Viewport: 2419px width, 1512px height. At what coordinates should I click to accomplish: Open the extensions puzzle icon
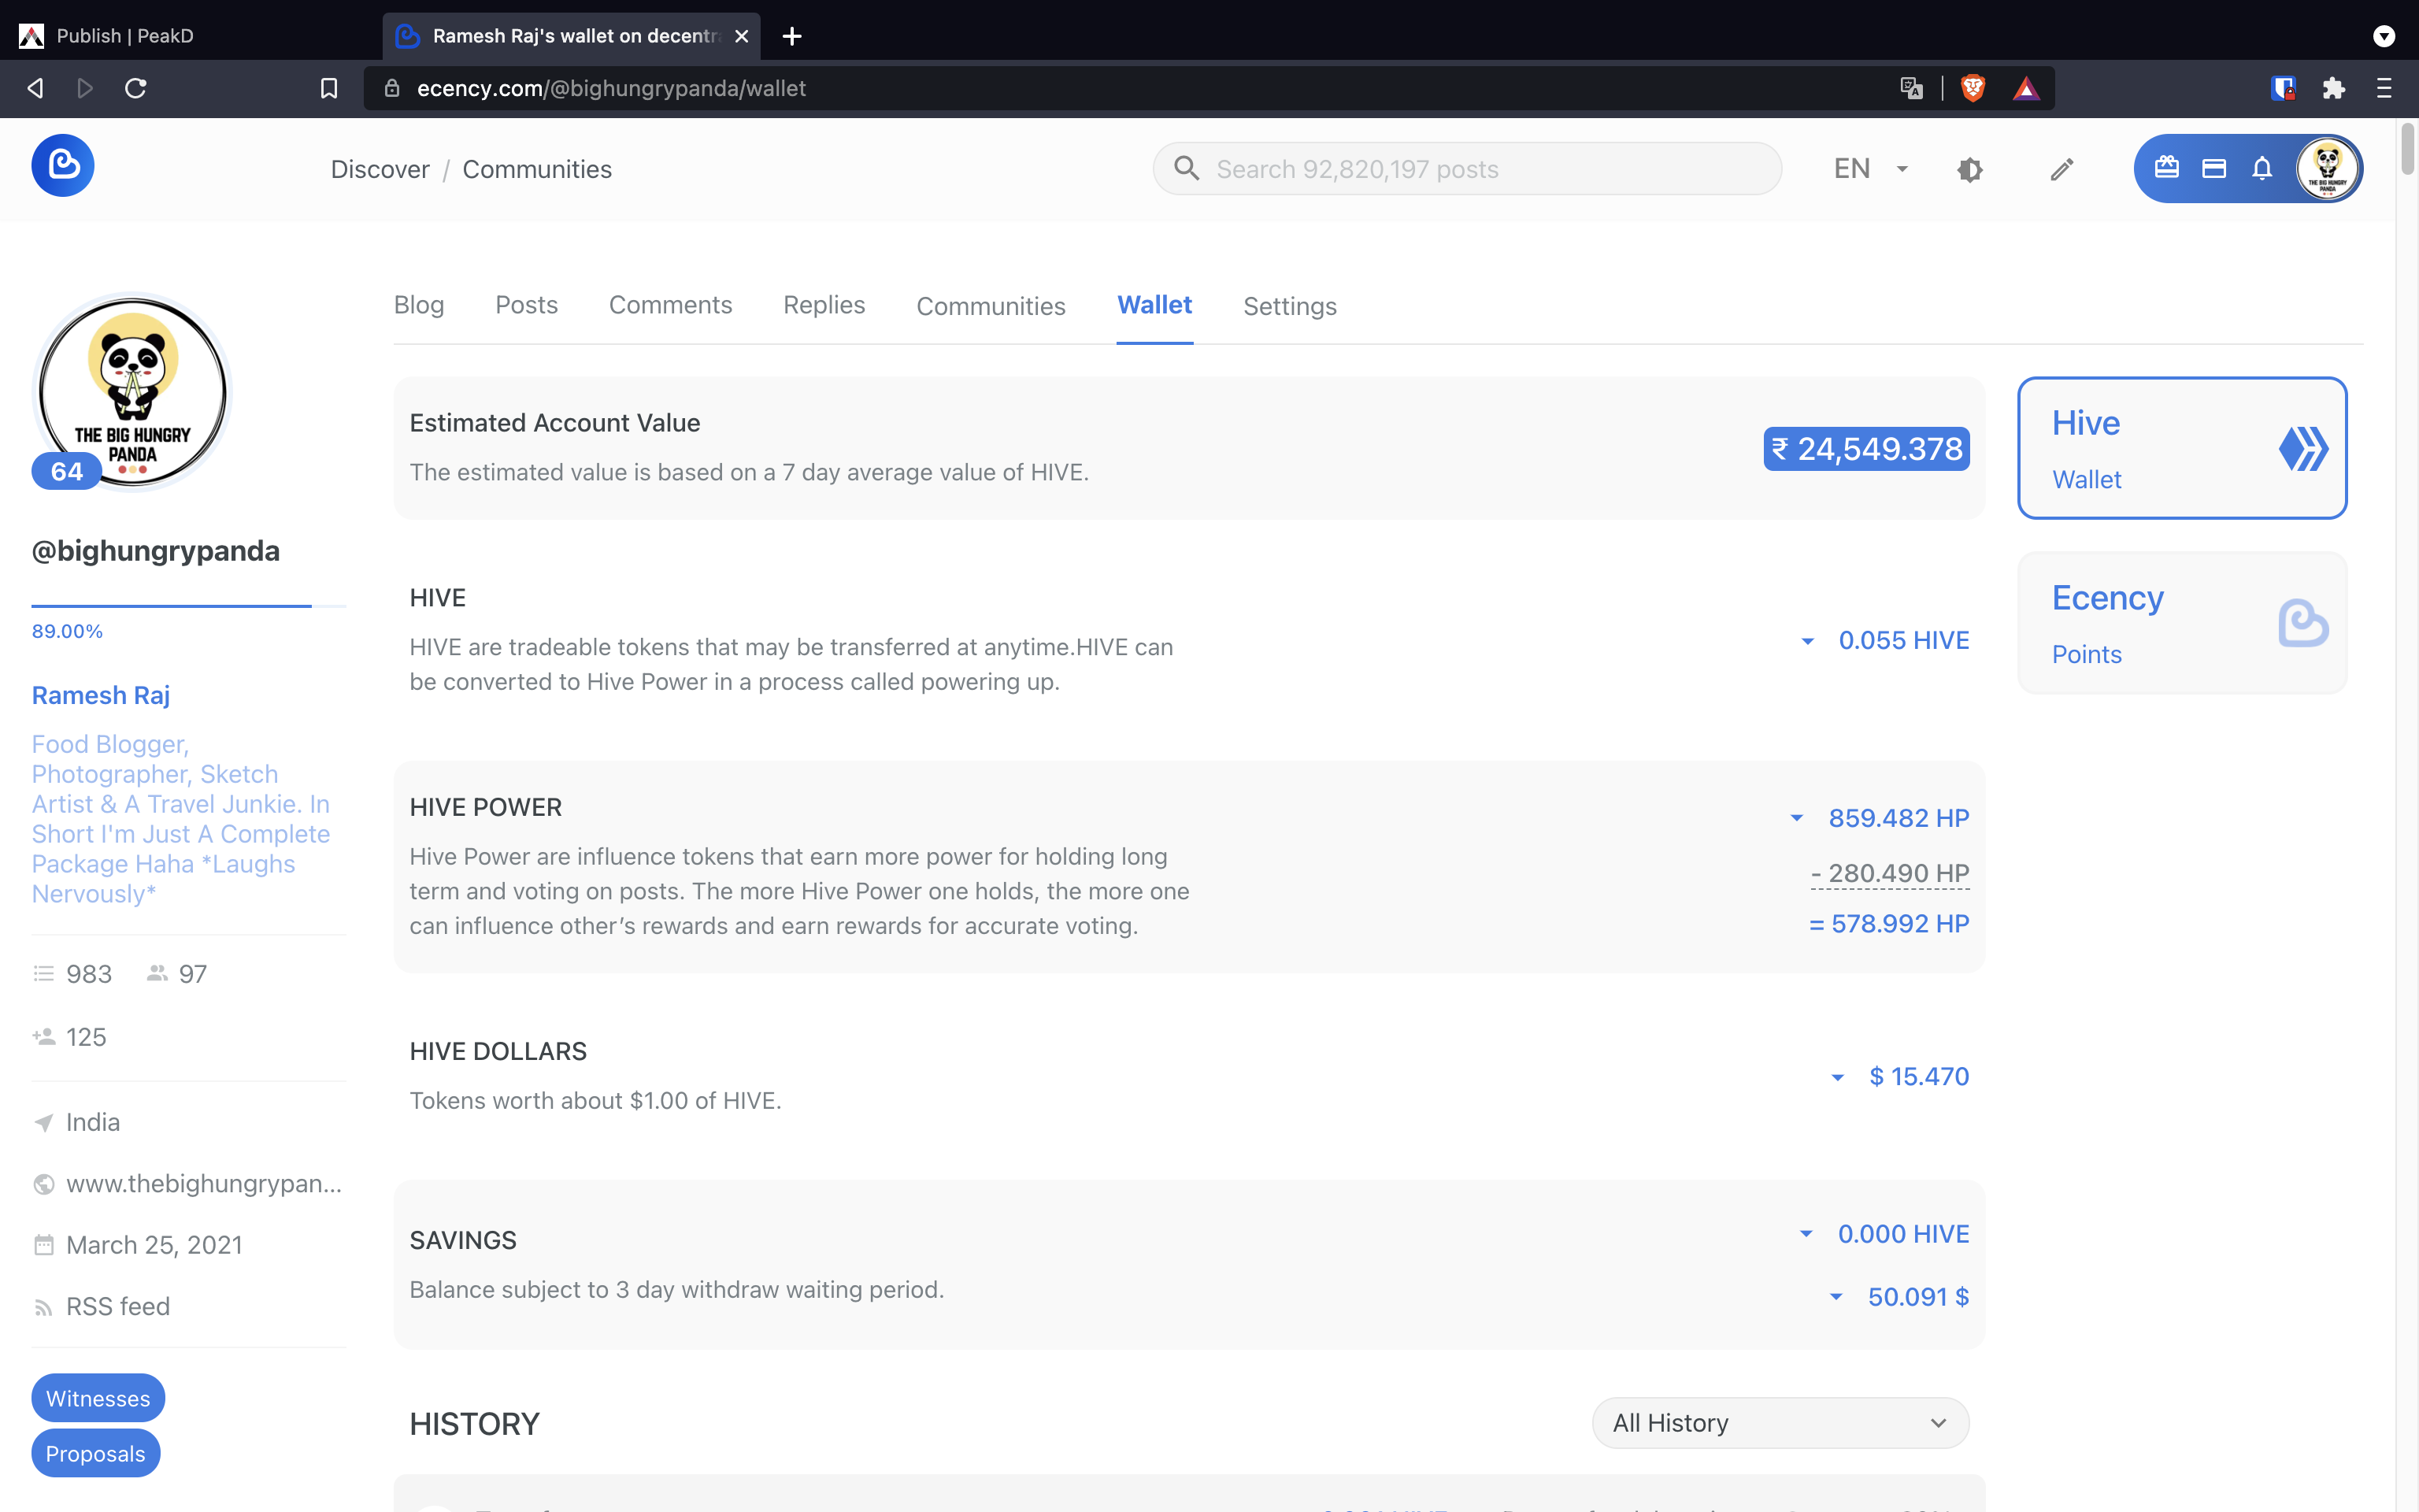point(2334,88)
